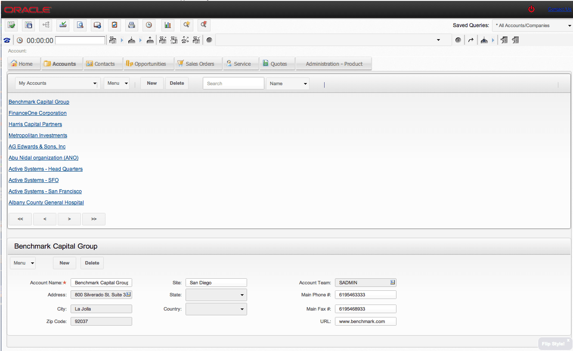Open the Site Map icon
573x351 pixels.
pos(46,25)
